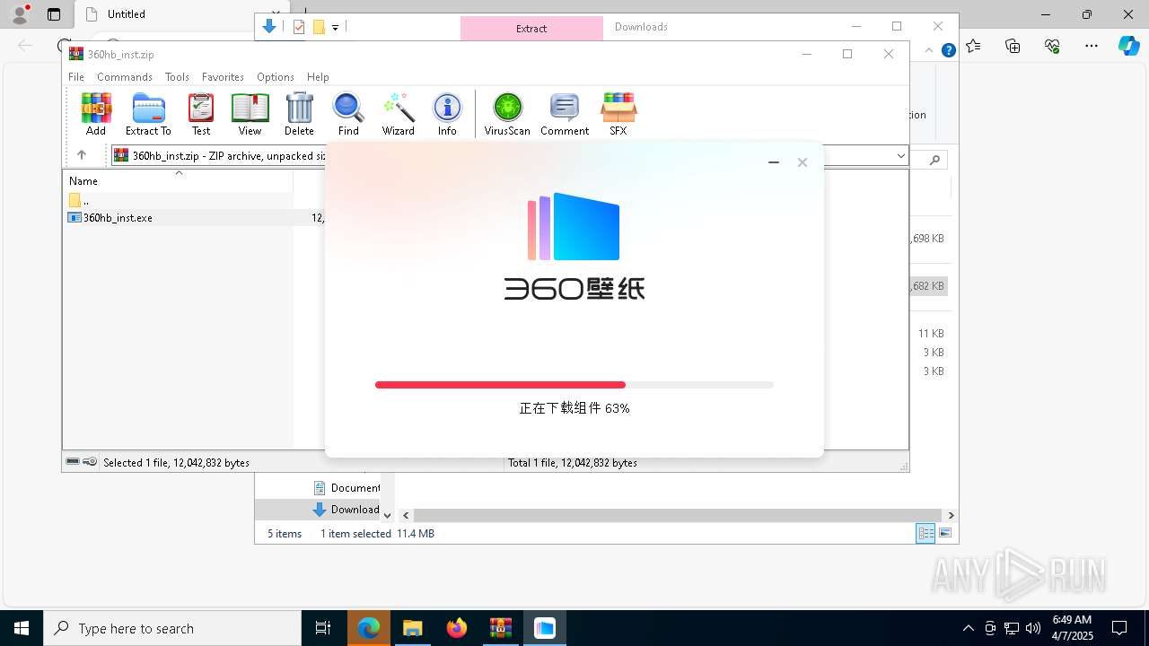Open the Commands menu
Image resolution: width=1149 pixels, height=646 pixels.
pyautogui.click(x=125, y=77)
